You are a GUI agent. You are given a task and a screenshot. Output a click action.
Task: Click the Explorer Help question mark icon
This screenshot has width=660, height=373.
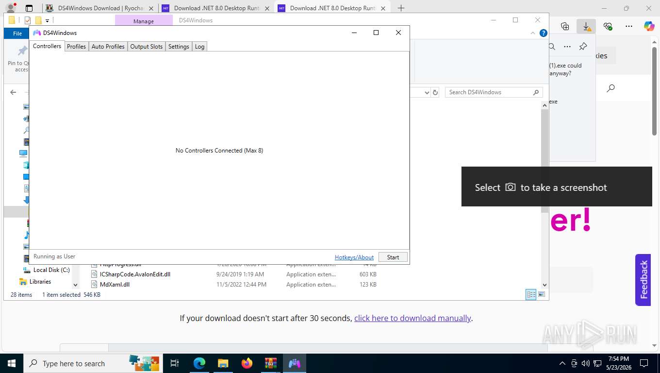tap(544, 33)
